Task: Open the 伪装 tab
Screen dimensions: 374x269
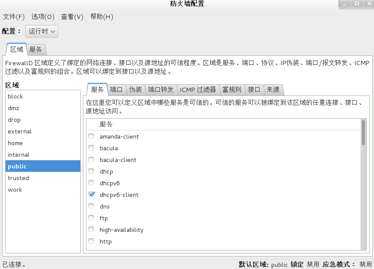Action: 135,90
